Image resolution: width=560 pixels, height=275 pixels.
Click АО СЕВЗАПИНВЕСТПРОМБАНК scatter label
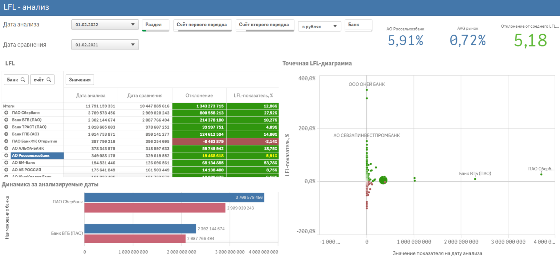click(367, 135)
